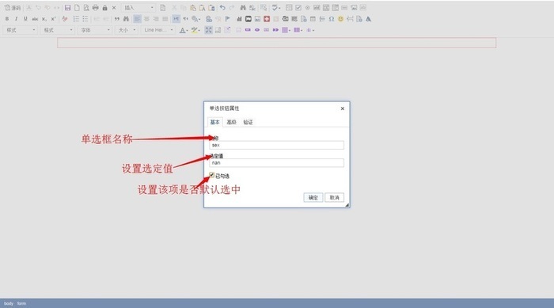Open the first purple grid dropdown
The image size is (554, 308).
[x=286, y=30]
